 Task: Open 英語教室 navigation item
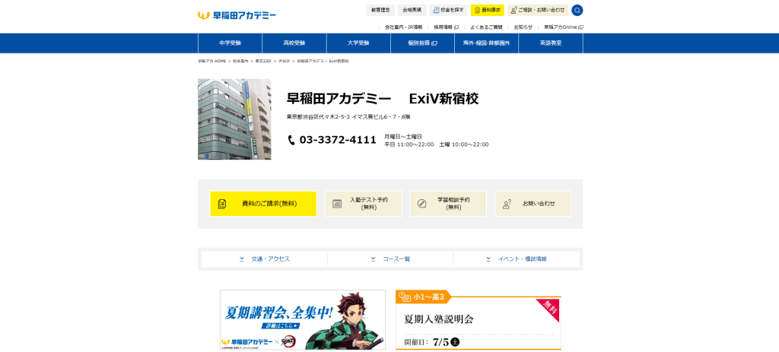tap(551, 43)
